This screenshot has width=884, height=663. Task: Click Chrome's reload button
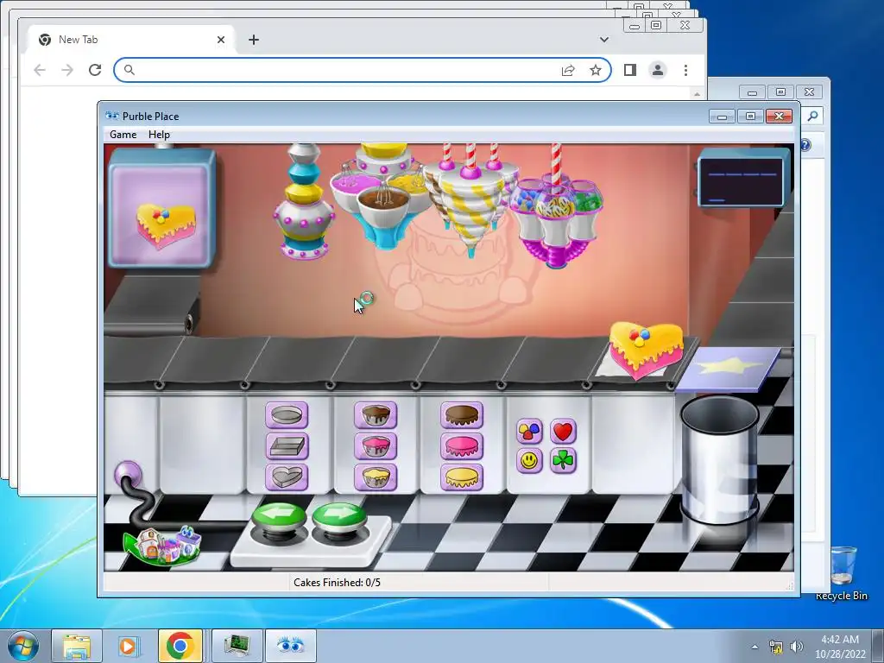tap(95, 70)
